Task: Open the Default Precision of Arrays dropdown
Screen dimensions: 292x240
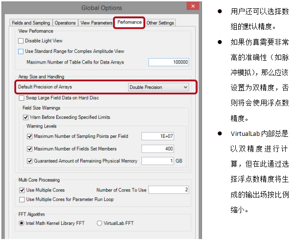Action: pyautogui.click(x=158, y=87)
